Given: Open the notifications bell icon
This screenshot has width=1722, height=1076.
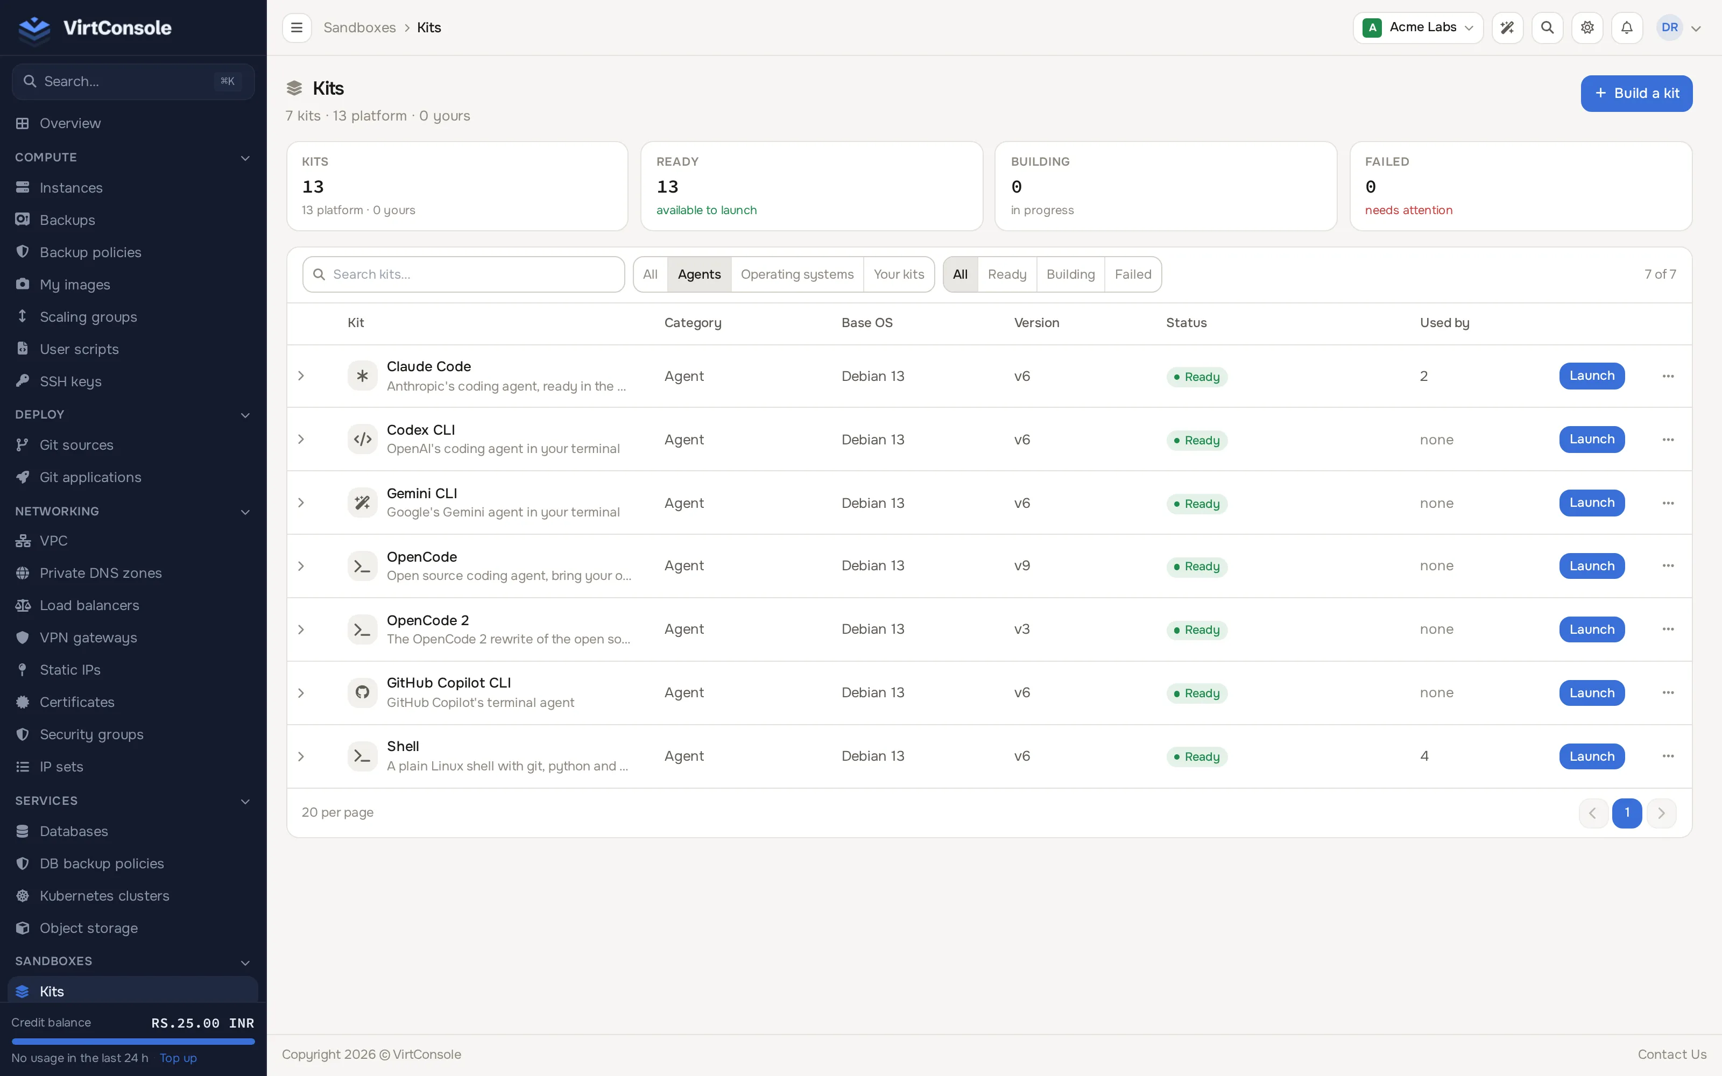Looking at the screenshot, I should [x=1627, y=28].
